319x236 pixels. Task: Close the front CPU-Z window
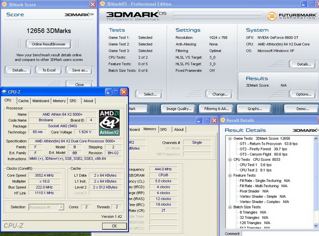tap(124, 92)
